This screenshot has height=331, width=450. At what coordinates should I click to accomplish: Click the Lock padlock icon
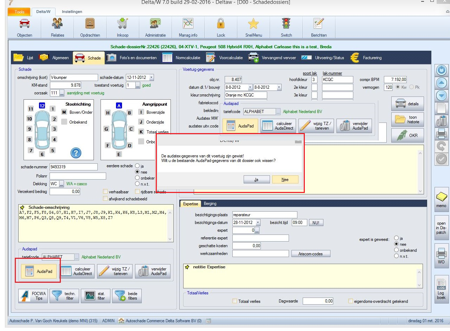(221, 24)
